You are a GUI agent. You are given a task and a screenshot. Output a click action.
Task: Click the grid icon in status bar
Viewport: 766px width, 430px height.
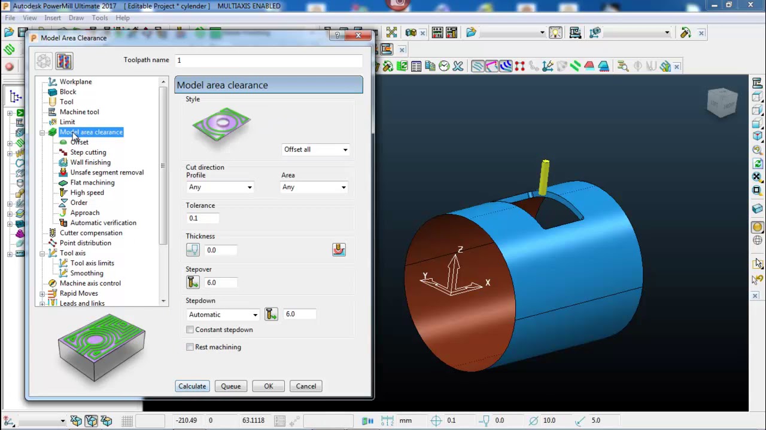(x=127, y=421)
